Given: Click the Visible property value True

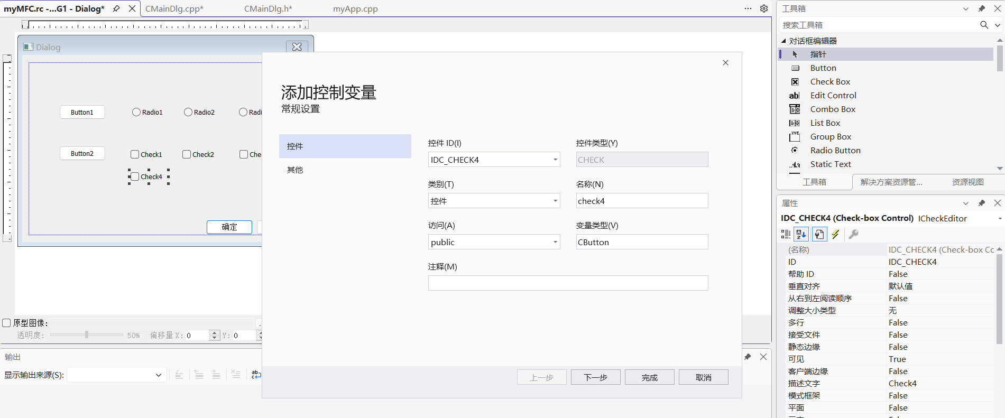Looking at the screenshot, I should 939,359.
